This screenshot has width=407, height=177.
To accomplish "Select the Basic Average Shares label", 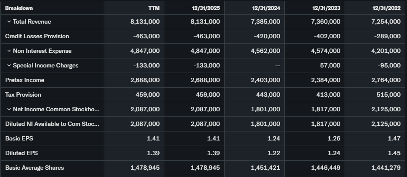I will pos(34,168).
